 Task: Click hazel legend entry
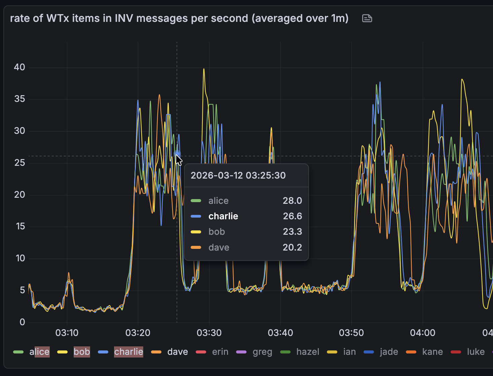(x=307, y=352)
